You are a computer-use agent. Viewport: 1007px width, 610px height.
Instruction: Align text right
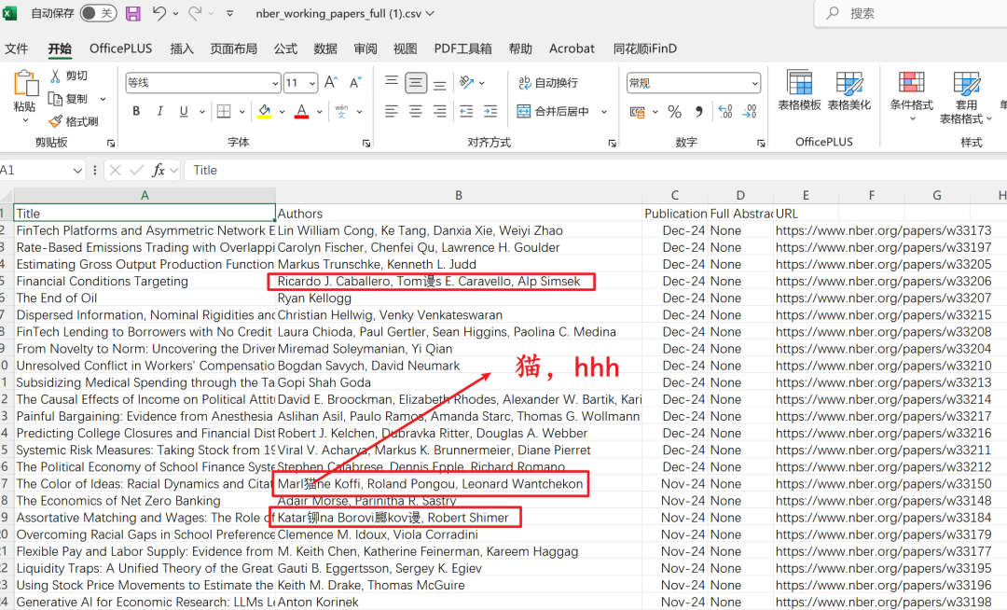[x=440, y=111]
